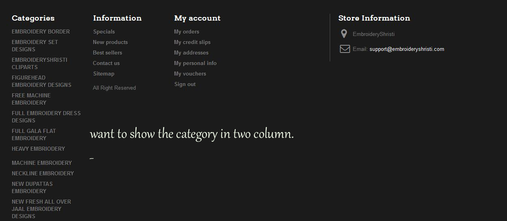This screenshot has width=507, height=221.
Task: View My orders in account
Action: click(187, 32)
